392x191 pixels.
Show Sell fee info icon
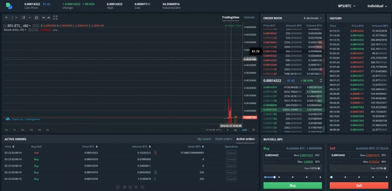(385, 169)
